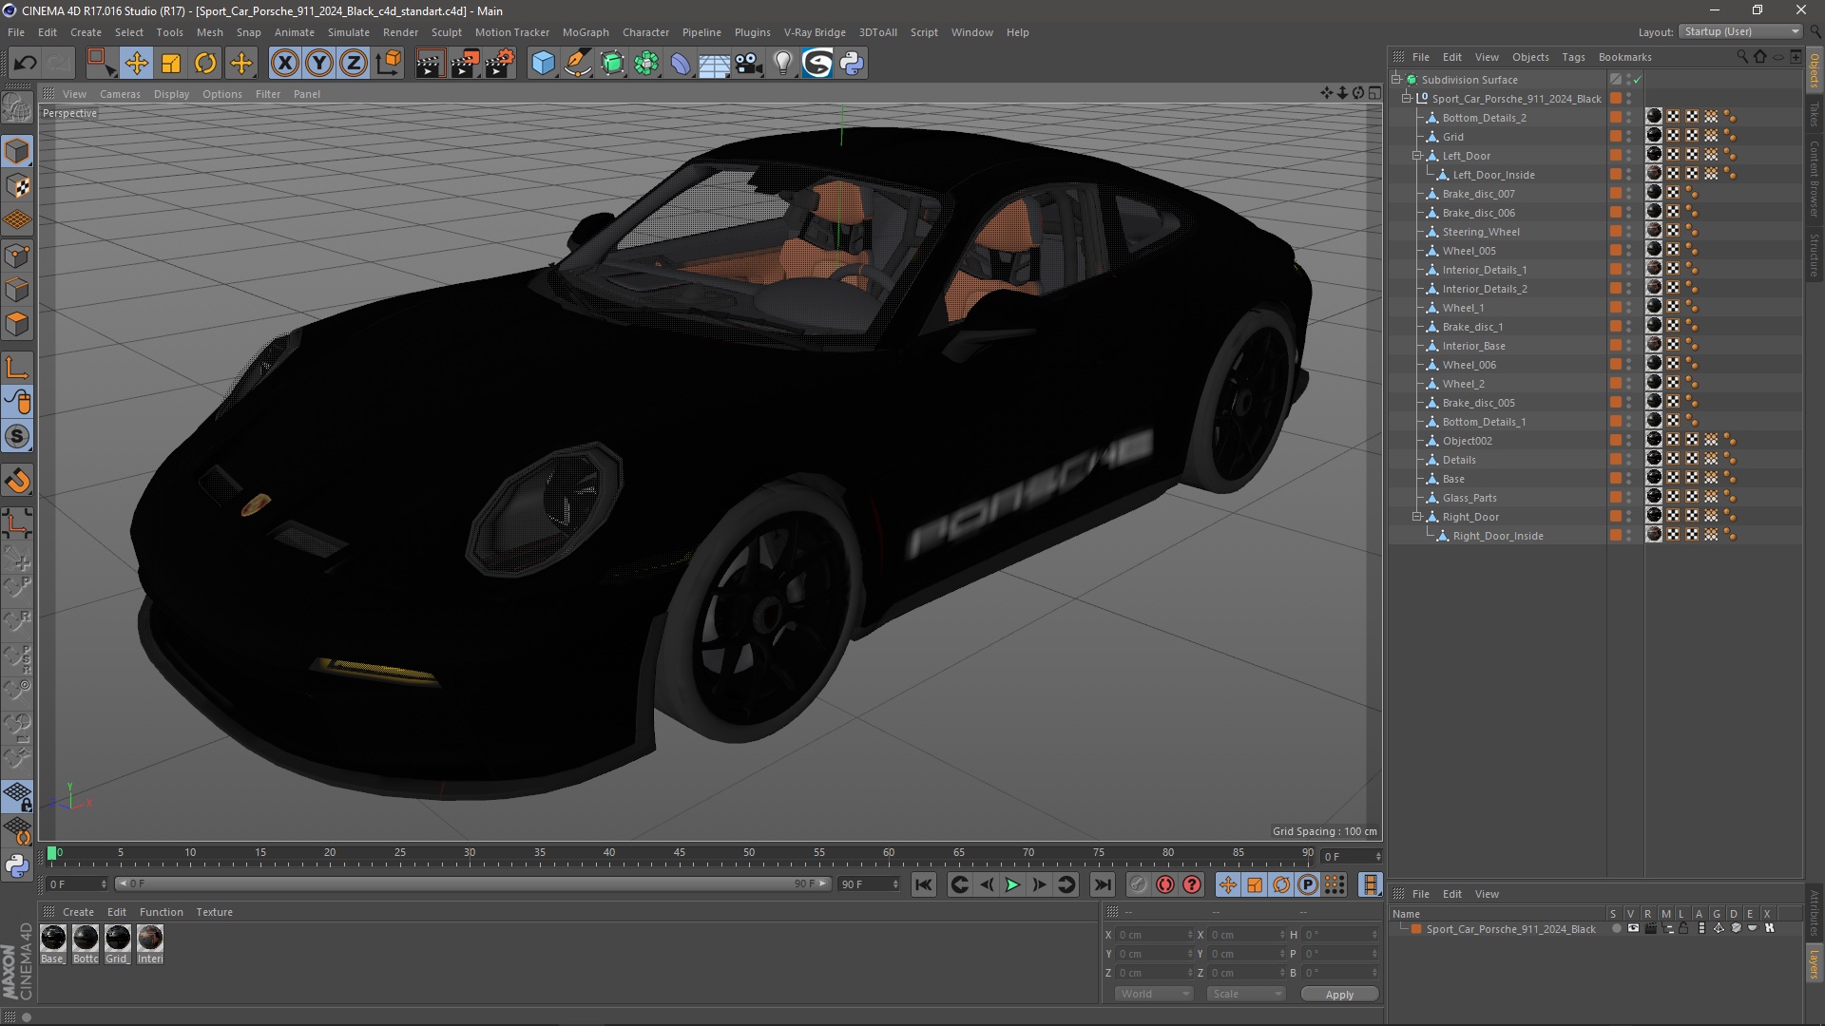Viewport: 1825px width, 1026px height.
Task: Select Polygons mode in left palette
Action: pos(17,324)
